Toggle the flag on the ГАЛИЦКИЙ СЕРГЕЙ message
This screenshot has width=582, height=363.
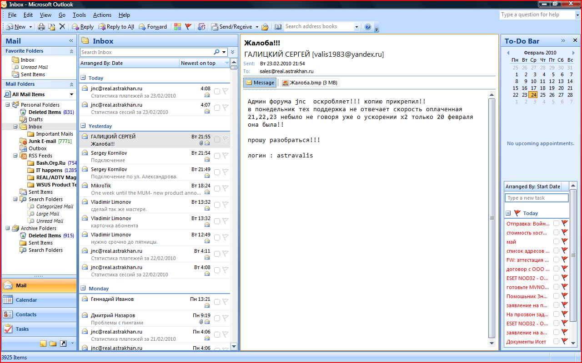[225, 140]
